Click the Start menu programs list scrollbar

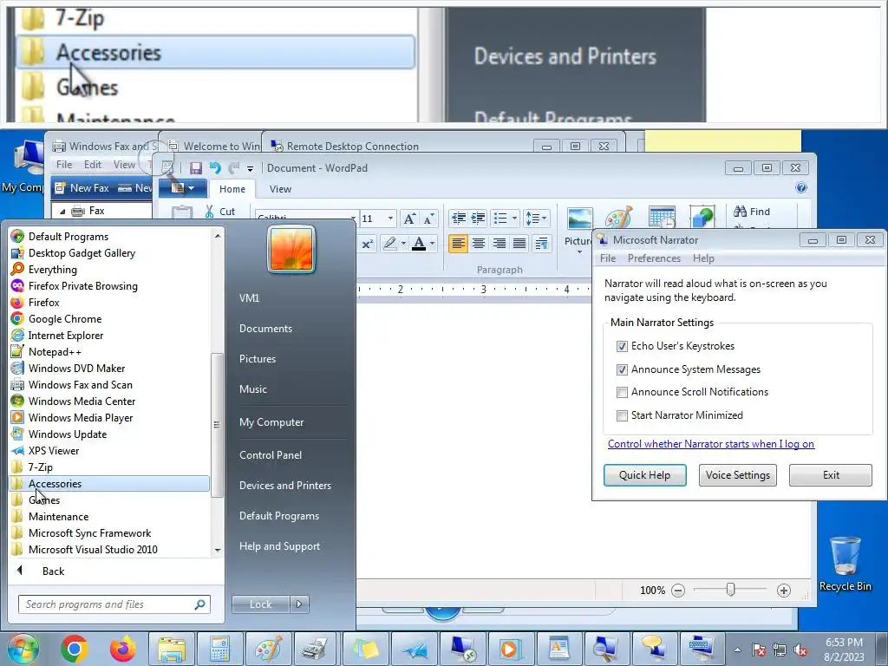point(216,425)
